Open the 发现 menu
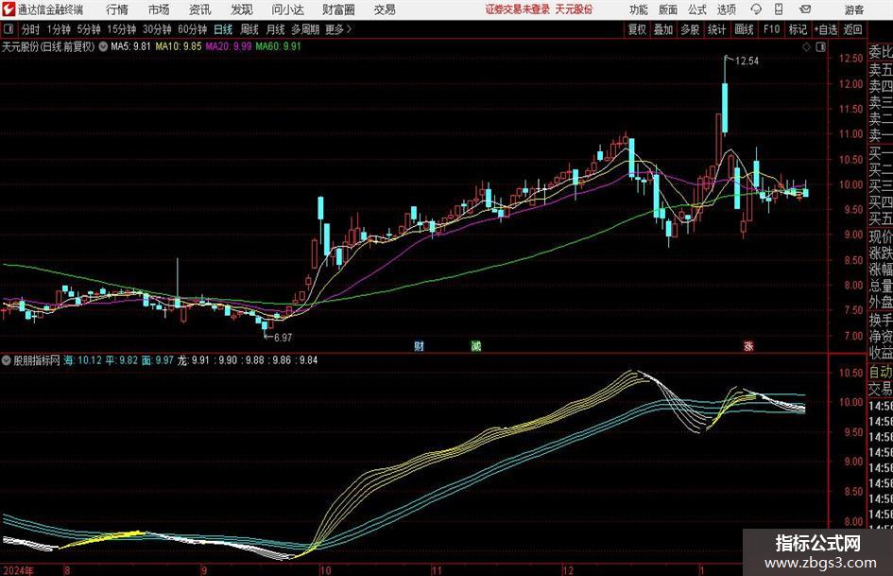 pyautogui.click(x=242, y=9)
